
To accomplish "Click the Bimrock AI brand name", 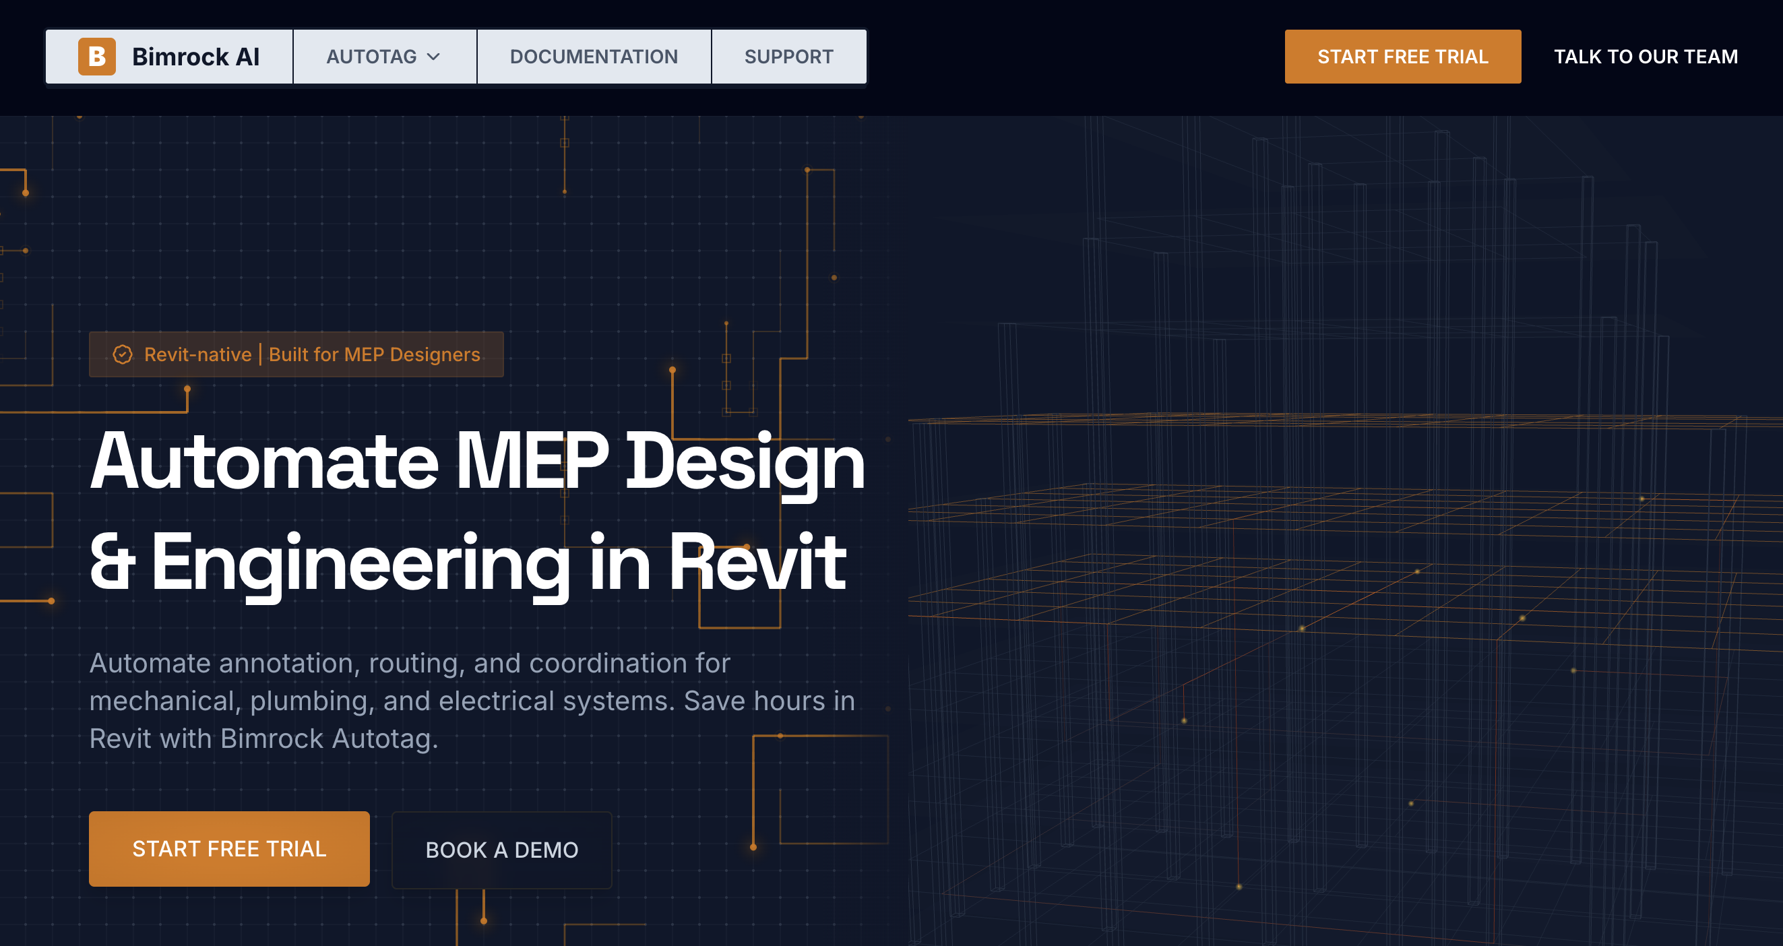I will click(195, 57).
